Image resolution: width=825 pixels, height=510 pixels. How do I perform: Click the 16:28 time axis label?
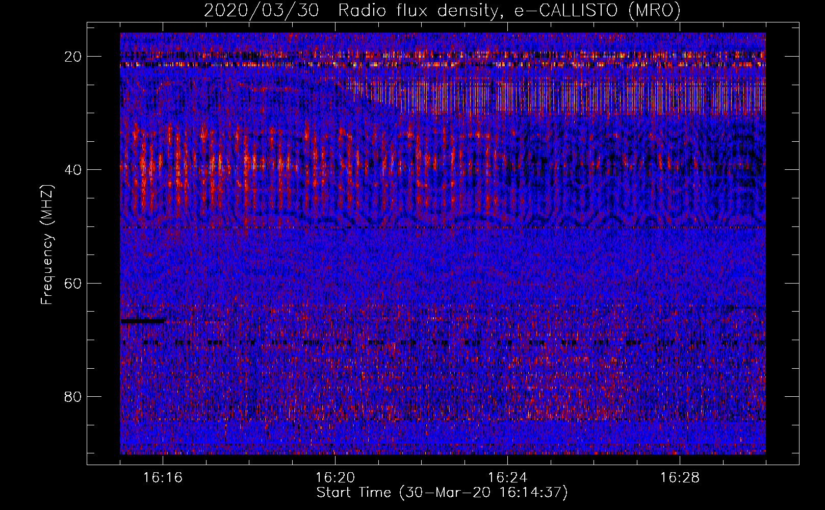(x=680, y=478)
